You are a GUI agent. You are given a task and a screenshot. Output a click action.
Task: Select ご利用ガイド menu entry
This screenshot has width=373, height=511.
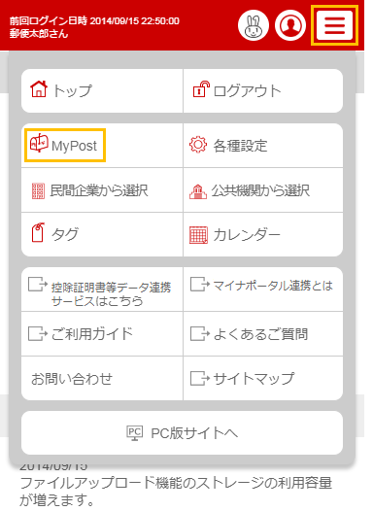tap(102, 334)
